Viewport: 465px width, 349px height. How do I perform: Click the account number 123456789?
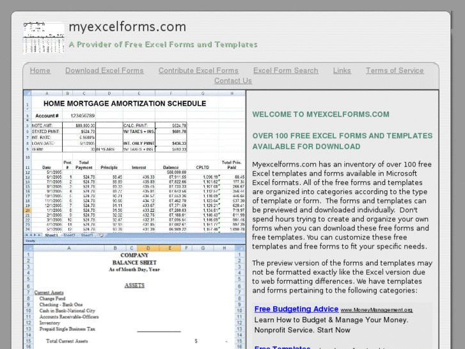coord(83,115)
